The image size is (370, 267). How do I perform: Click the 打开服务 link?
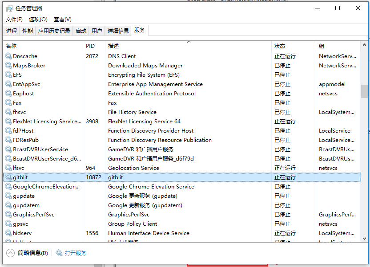click(76, 253)
